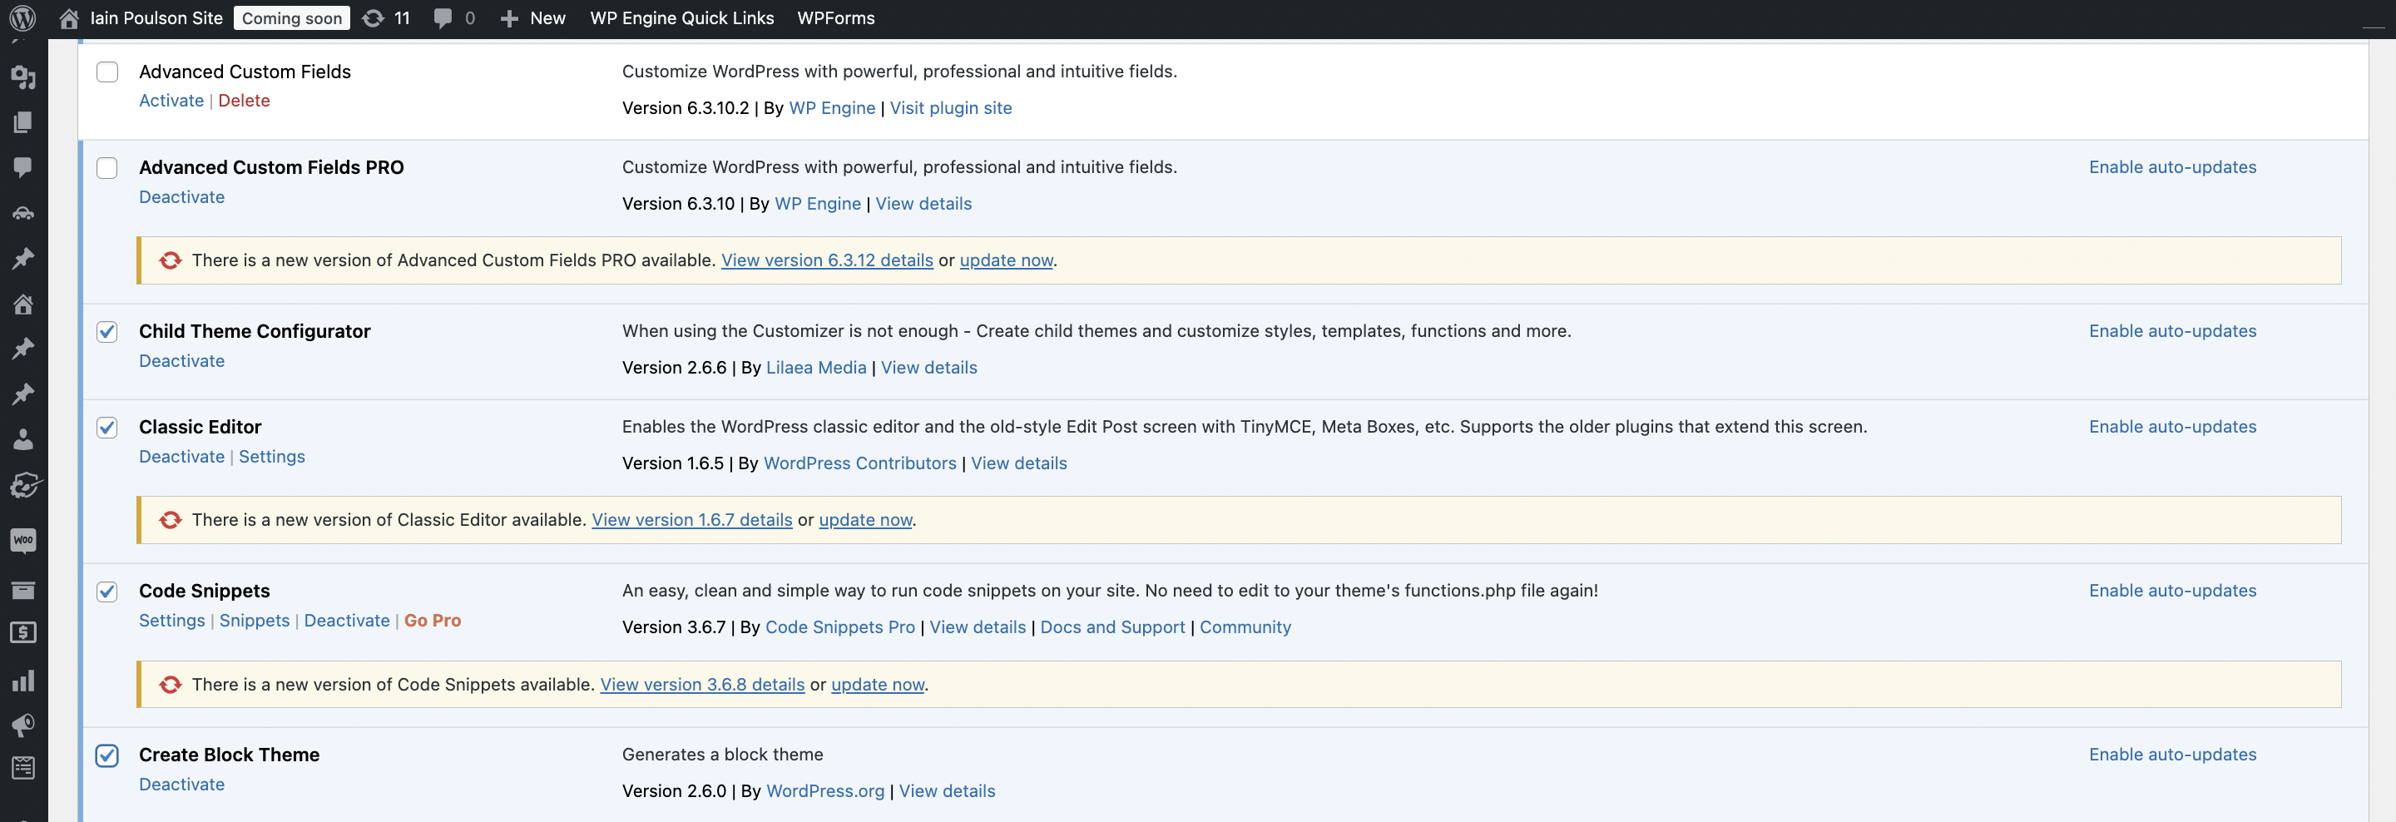
Task: Click the plus icon next to New
Action: [x=509, y=18]
